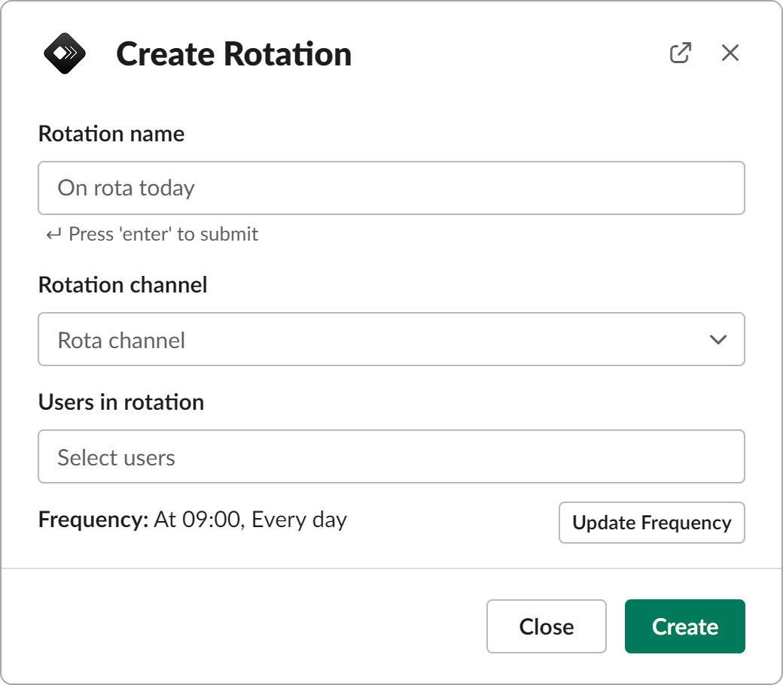The image size is (783, 685).
Task: Click the Create Rotation title text
Action: click(232, 53)
